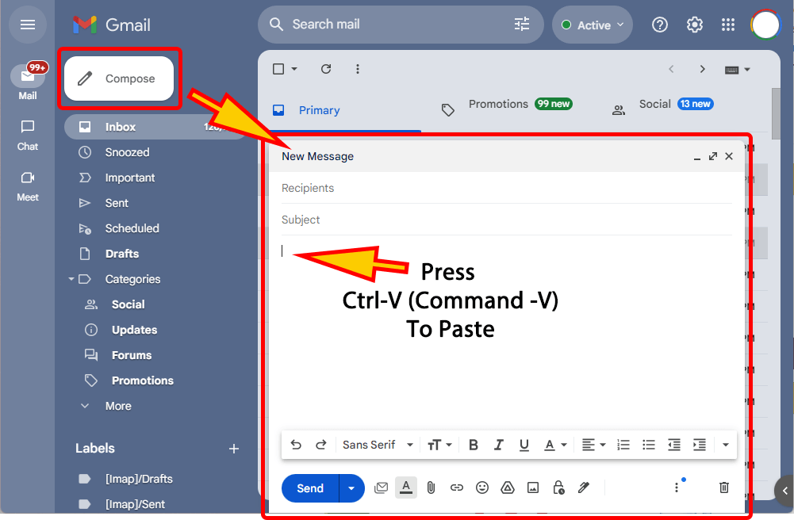Viewport: 794px width, 520px height.
Task: Open the Help support icon
Action: pos(659,25)
